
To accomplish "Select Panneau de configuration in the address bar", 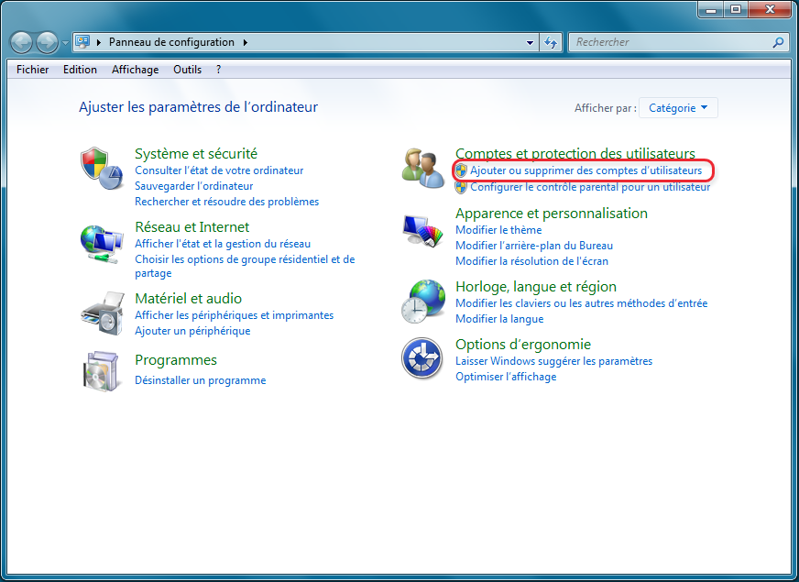I will pos(171,42).
